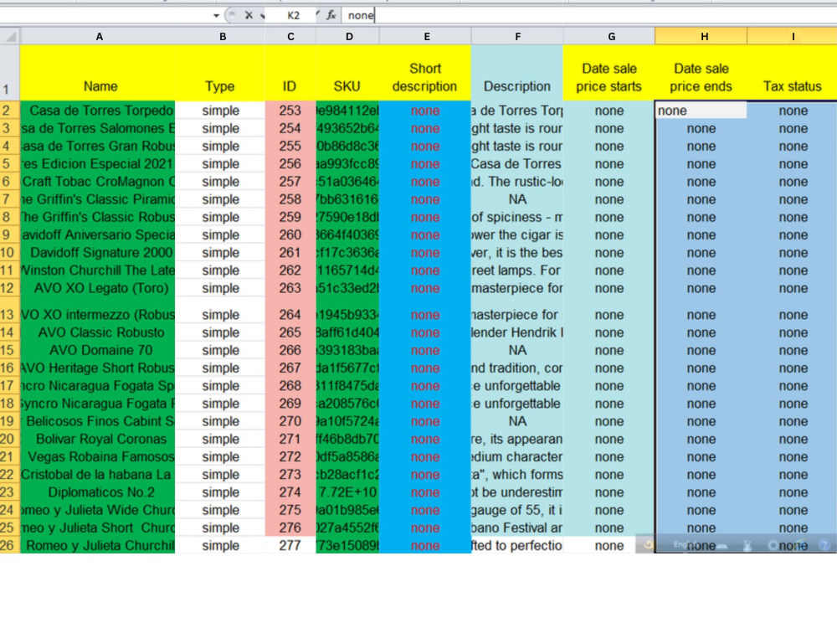Select the 'AVO XO Legato (Toro)' name cell
Image resolution: width=837 pixels, height=628 pixels.
[98, 288]
